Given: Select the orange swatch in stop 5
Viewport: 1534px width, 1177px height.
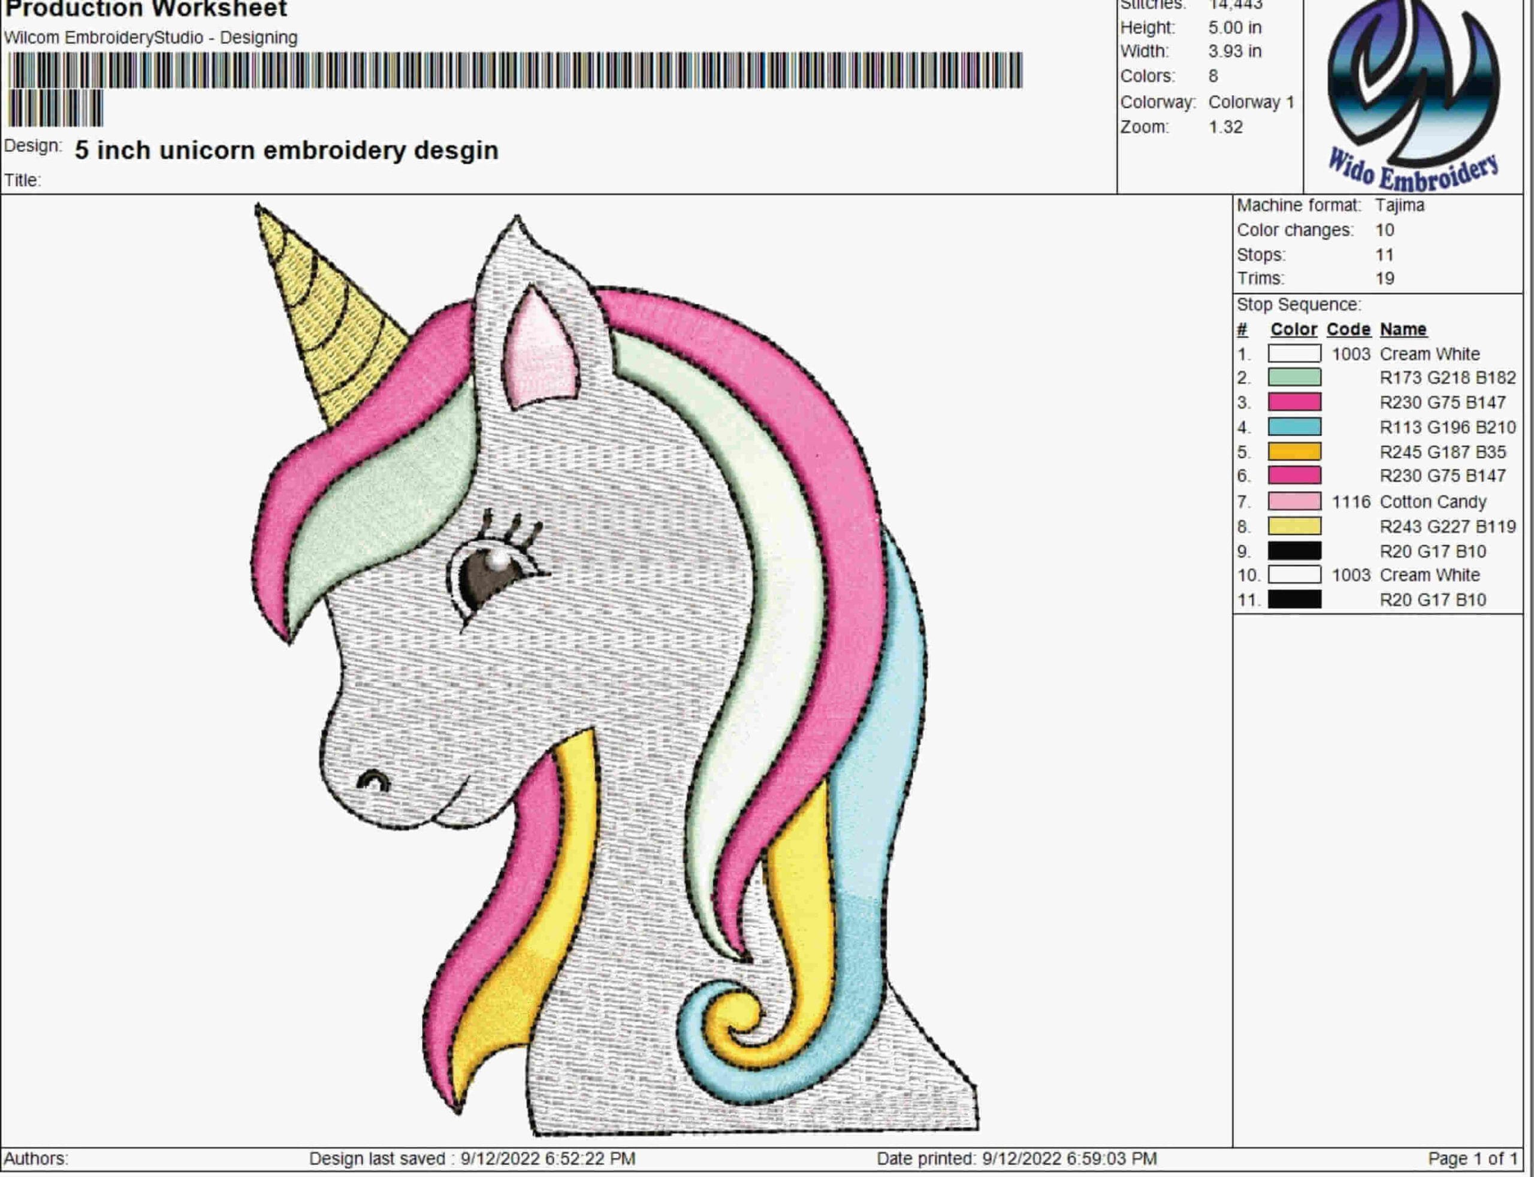Looking at the screenshot, I should (1294, 451).
